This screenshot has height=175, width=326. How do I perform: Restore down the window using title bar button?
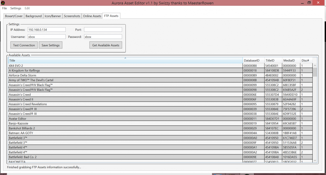(x=309, y=2)
